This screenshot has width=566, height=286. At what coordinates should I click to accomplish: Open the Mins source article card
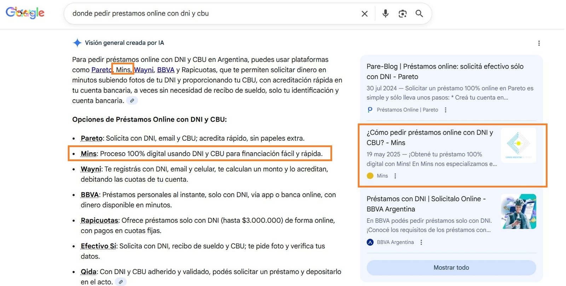pyautogui.click(x=429, y=138)
